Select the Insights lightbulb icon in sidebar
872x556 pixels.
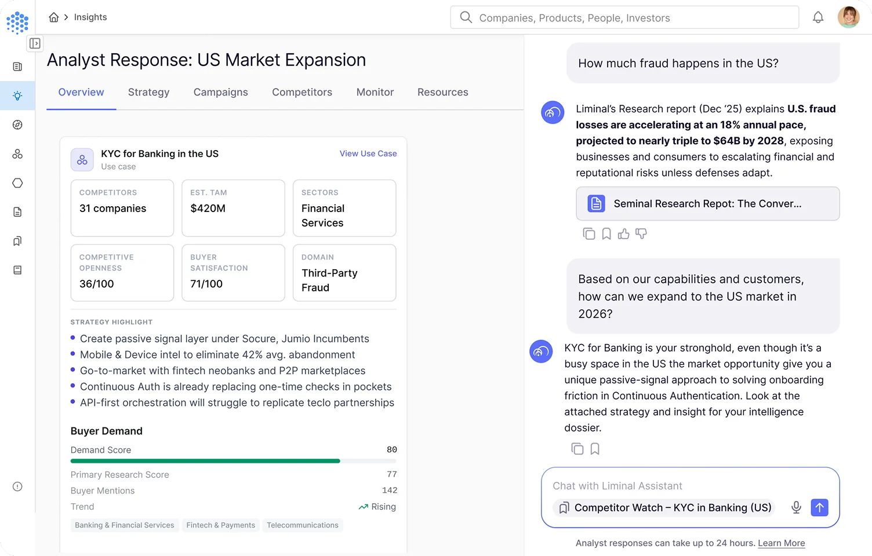point(17,95)
